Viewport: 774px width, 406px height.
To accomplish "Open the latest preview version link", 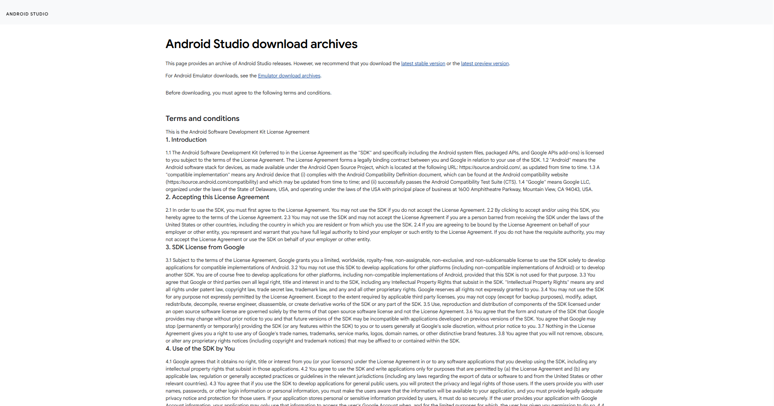I will coord(485,64).
